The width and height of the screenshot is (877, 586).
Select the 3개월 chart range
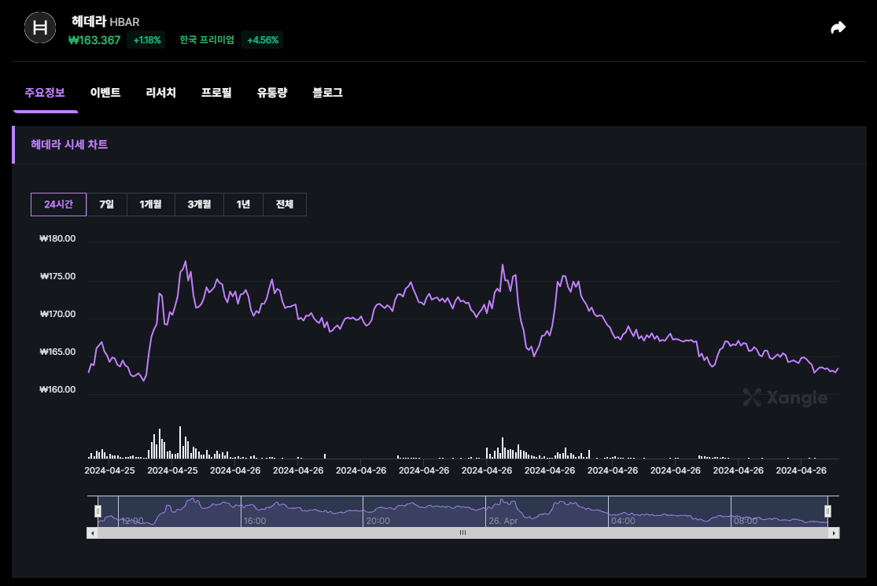pyautogui.click(x=199, y=204)
